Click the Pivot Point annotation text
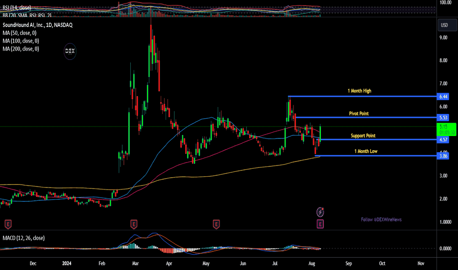 click(x=359, y=113)
